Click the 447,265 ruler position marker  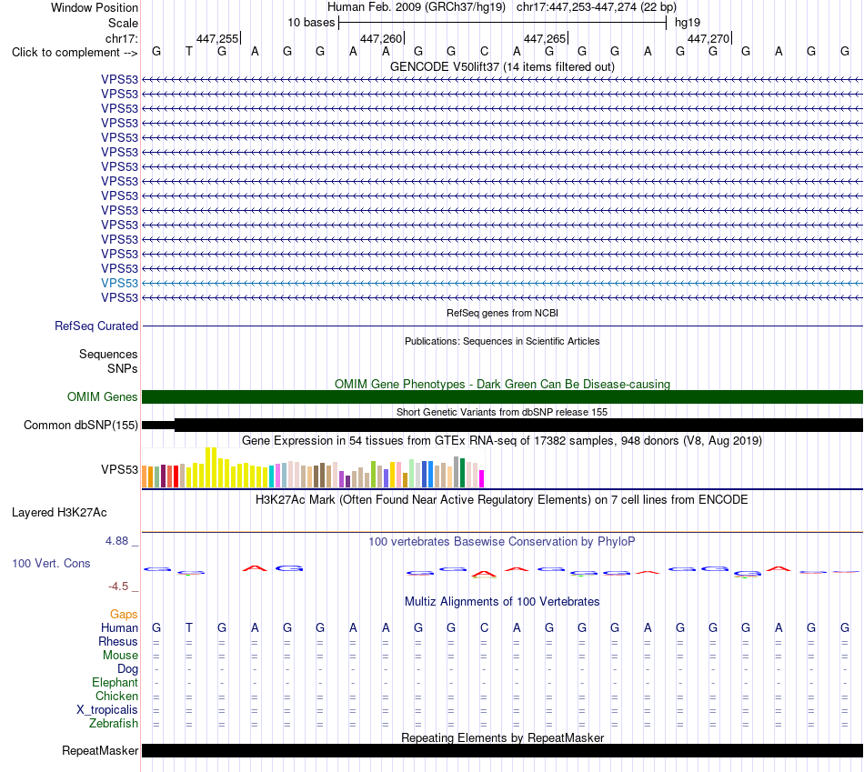(546, 38)
